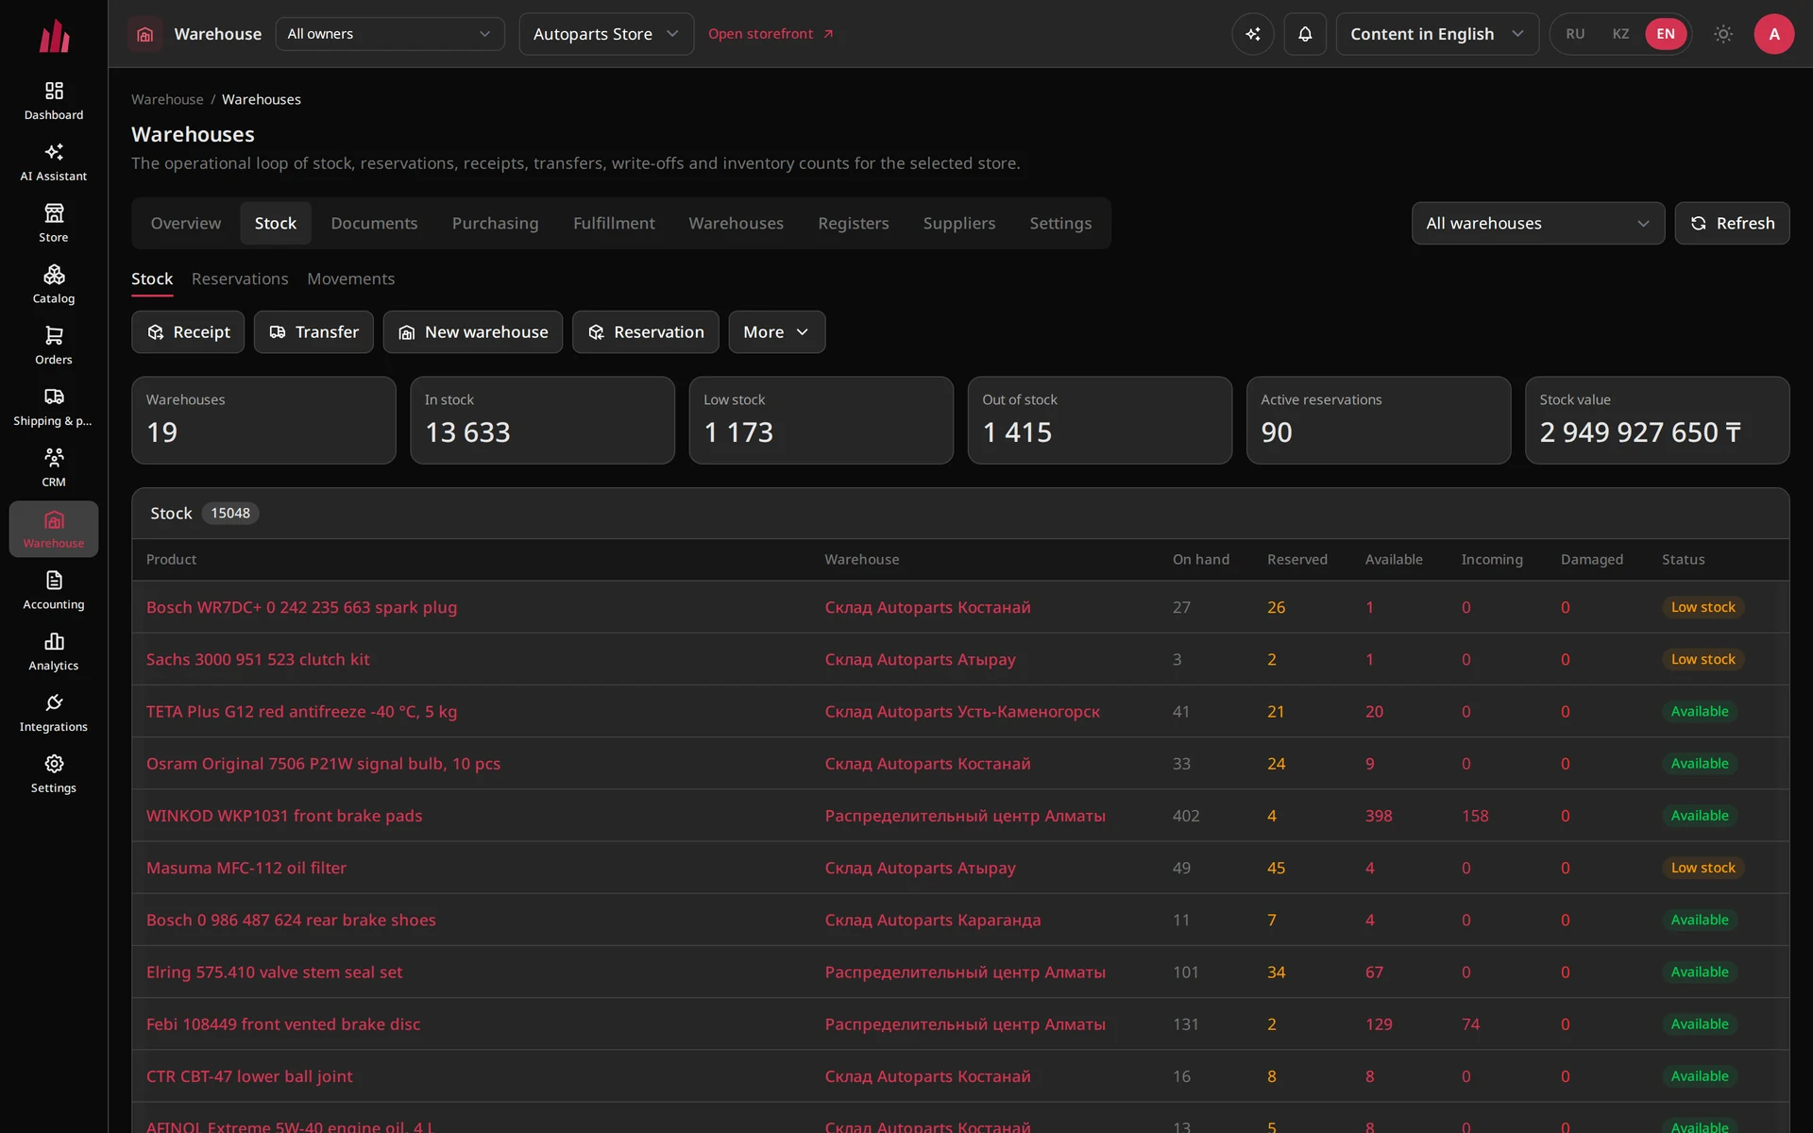1813x1133 pixels.
Task: Open the user avatar A menu
Action: 1774,34
